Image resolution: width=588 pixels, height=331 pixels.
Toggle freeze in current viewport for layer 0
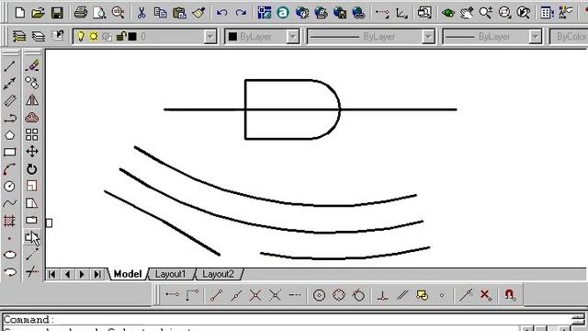tap(107, 37)
